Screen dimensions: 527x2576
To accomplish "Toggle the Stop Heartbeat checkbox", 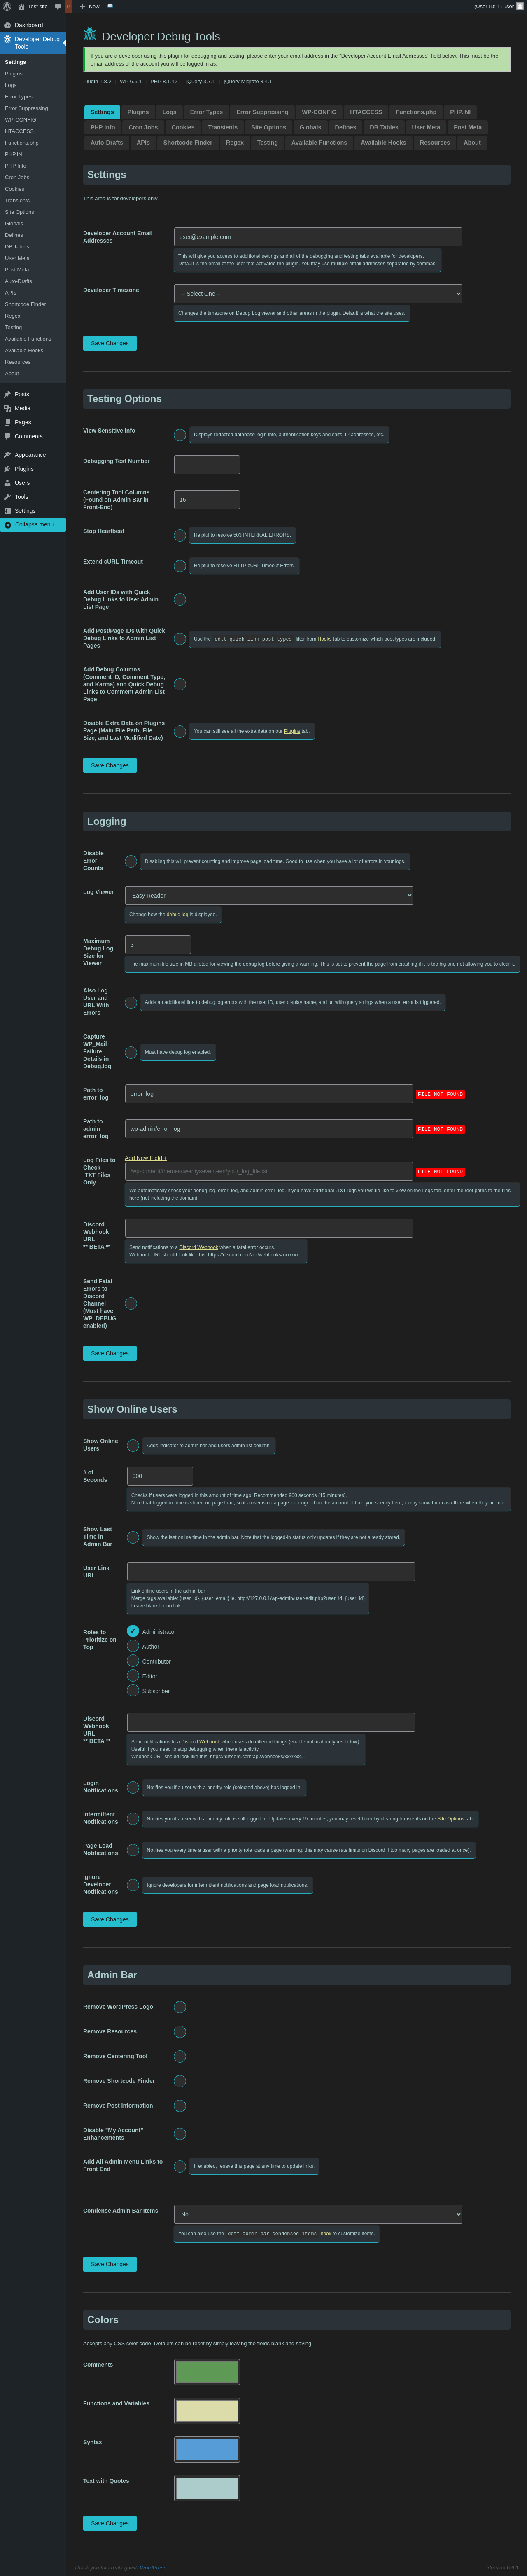I will click(180, 536).
